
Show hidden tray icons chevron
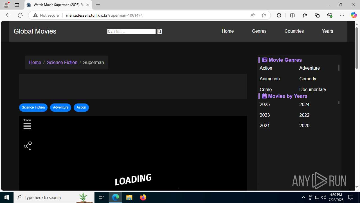point(303,197)
